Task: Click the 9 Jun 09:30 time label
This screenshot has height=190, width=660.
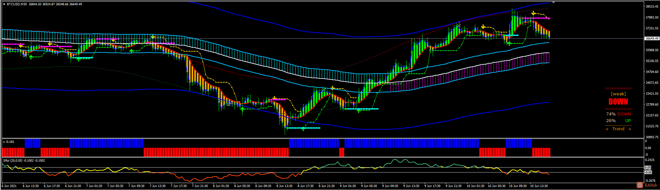Action: coord(390,186)
